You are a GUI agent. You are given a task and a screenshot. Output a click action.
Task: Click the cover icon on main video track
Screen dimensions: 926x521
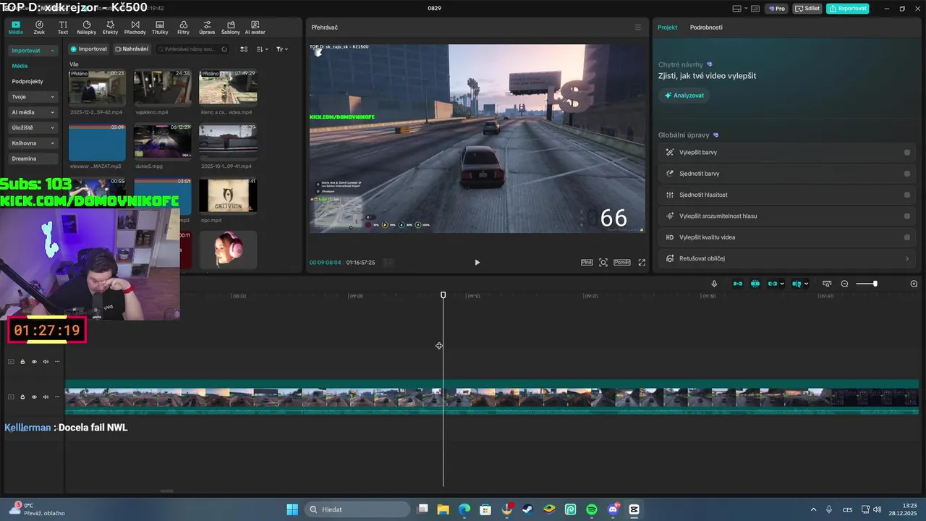click(x=11, y=397)
